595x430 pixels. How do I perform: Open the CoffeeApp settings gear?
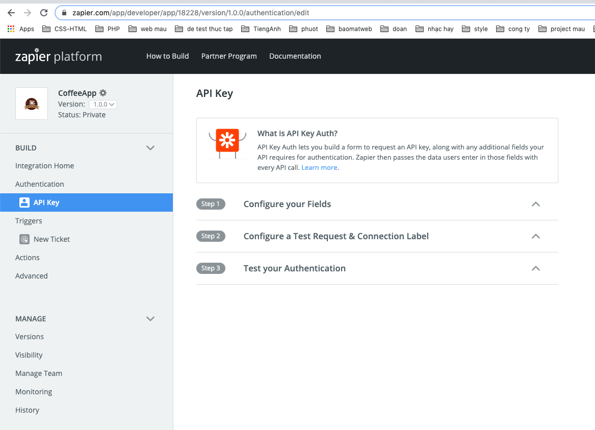click(103, 93)
